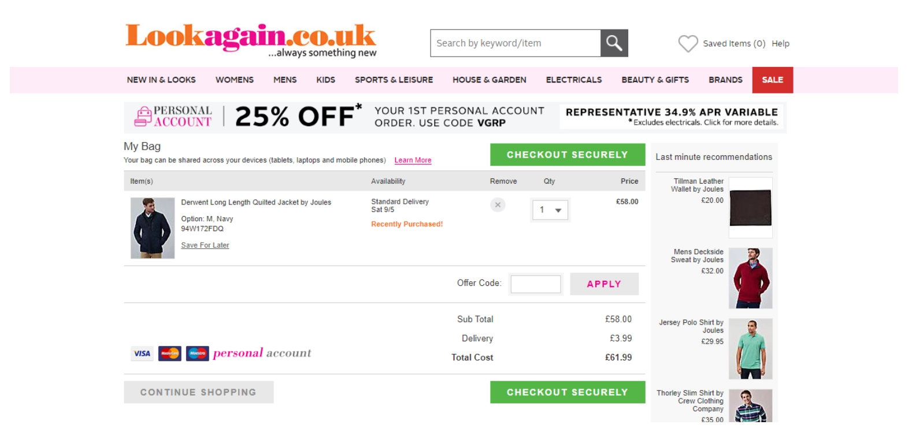Click the search magnifier icon
This screenshot has width=912, height=436.
click(614, 43)
